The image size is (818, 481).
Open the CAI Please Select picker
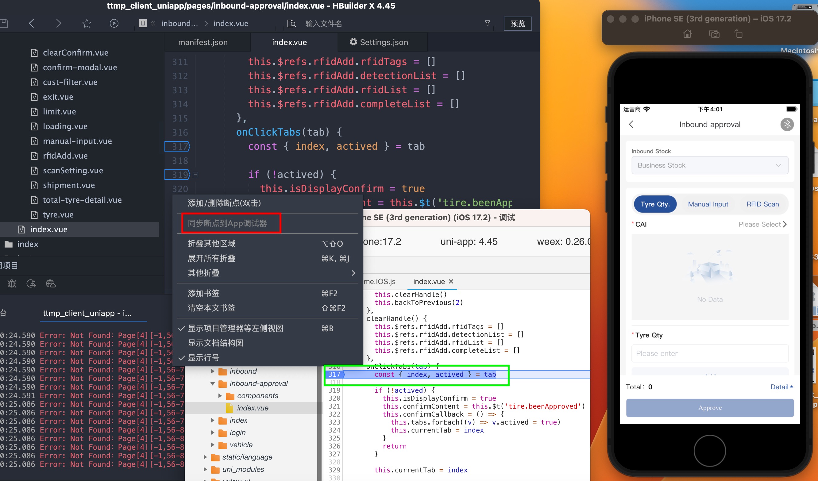point(762,224)
